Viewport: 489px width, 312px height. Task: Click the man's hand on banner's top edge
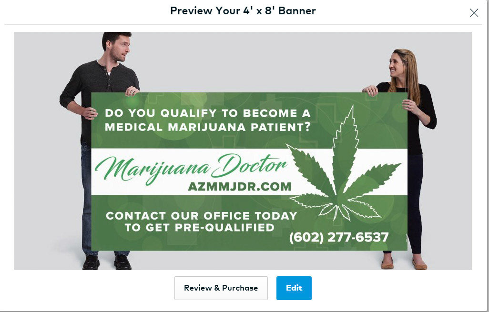tap(132, 91)
